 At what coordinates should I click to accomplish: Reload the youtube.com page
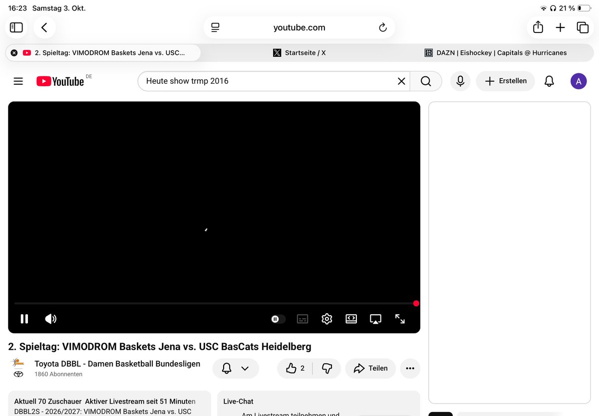(383, 27)
